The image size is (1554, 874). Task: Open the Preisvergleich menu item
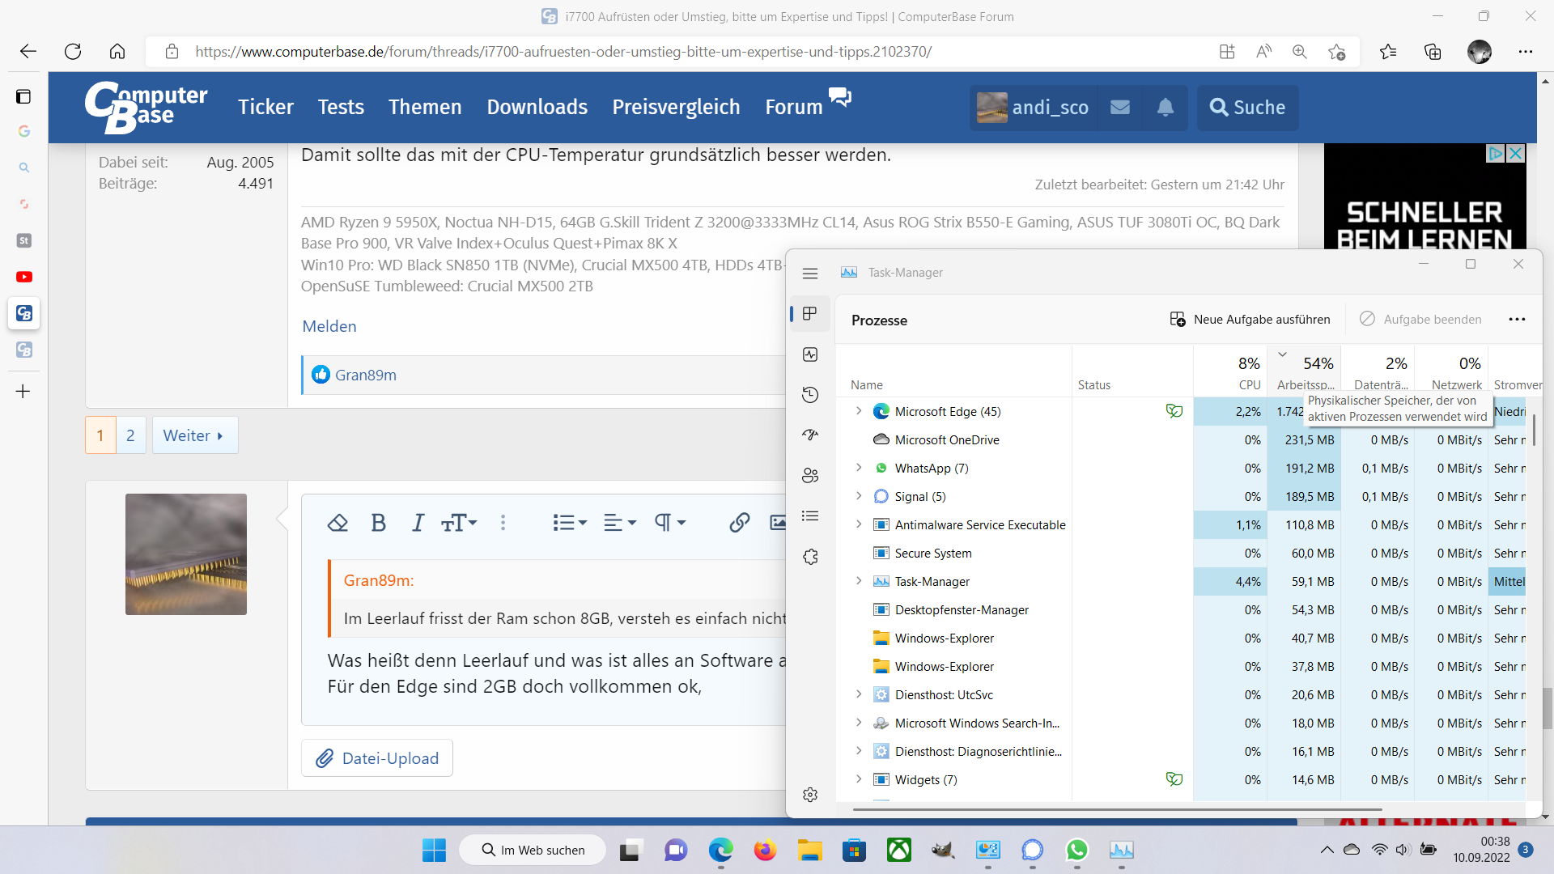676,107
